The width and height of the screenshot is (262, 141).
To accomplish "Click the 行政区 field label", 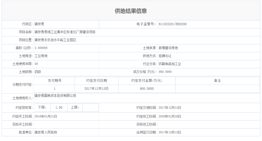I will click(27, 24).
